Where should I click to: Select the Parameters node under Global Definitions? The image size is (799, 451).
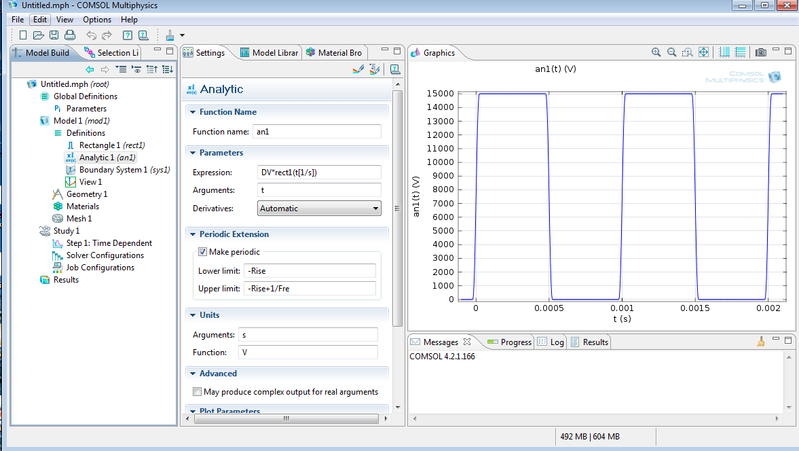pos(80,109)
